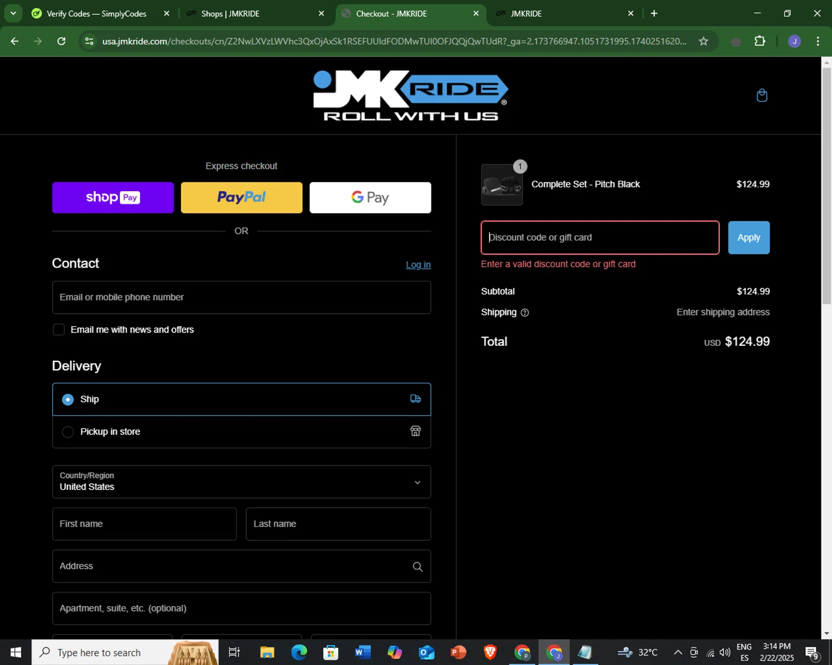
Task: Click the Last name field
Action: click(338, 524)
